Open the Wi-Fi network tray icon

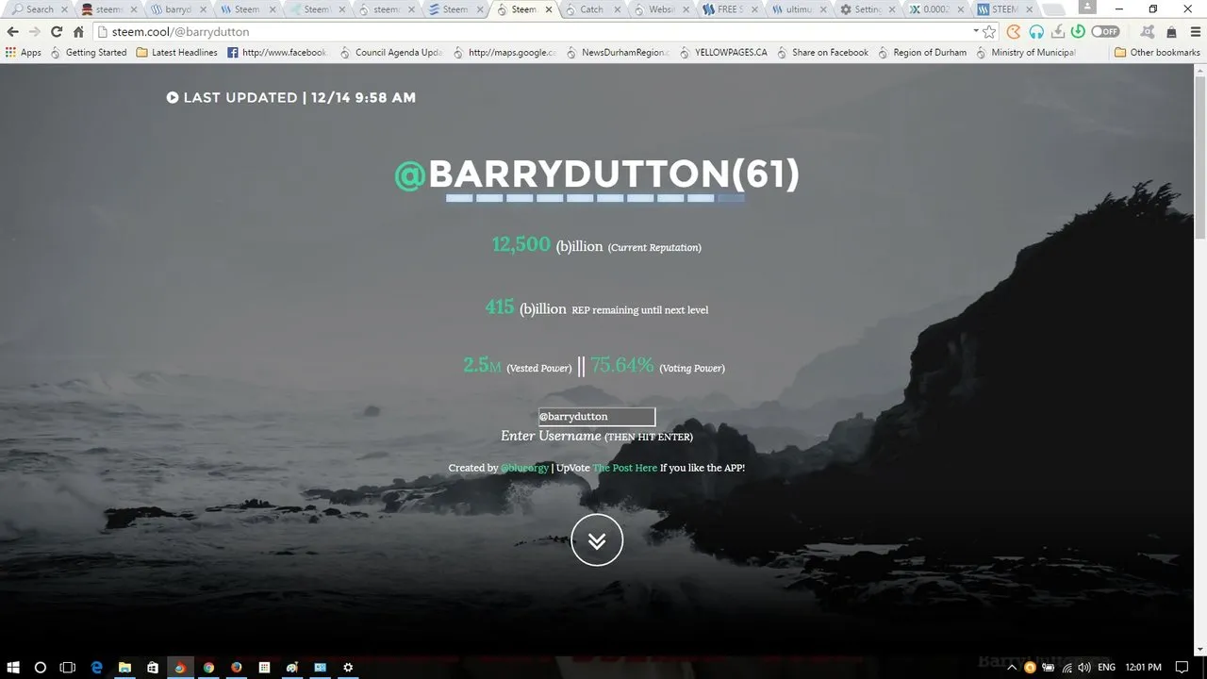(x=1066, y=667)
